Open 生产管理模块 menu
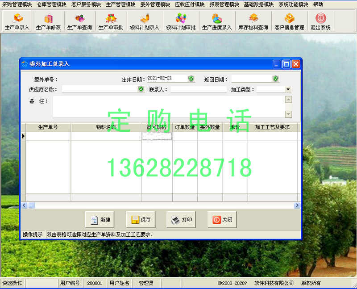Image resolution: width=357 pixels, height=289 pixels. click(120, 4)
